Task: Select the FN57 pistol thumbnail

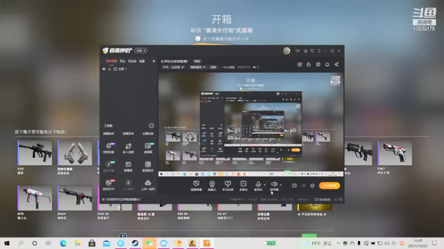Action: (395, 153)
